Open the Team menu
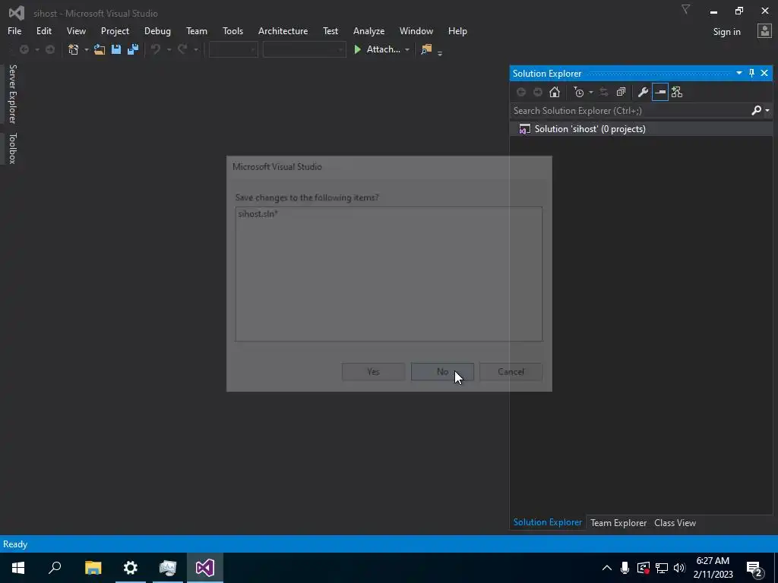The width and height of the screenshot is (778, 583). click(197, 30)
